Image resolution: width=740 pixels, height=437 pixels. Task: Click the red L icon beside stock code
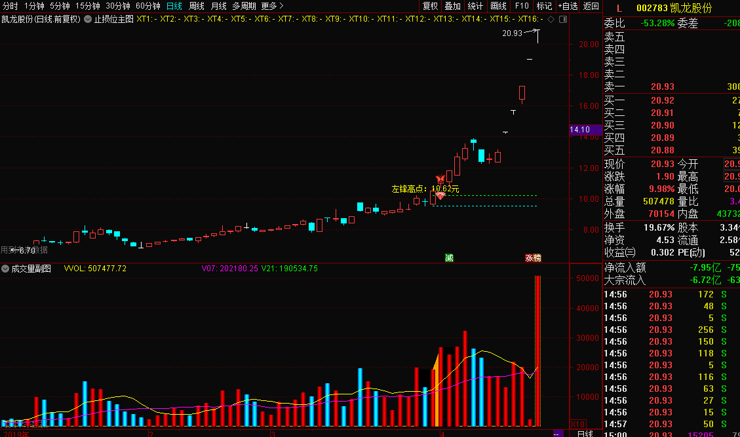click(x=619, y=8)
